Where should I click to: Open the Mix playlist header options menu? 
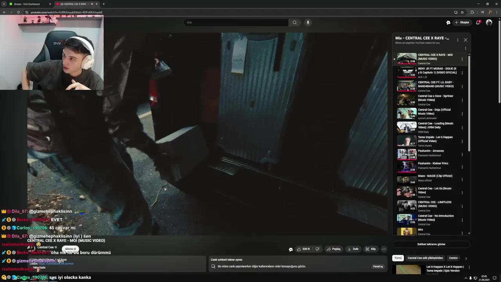point(458,40)
